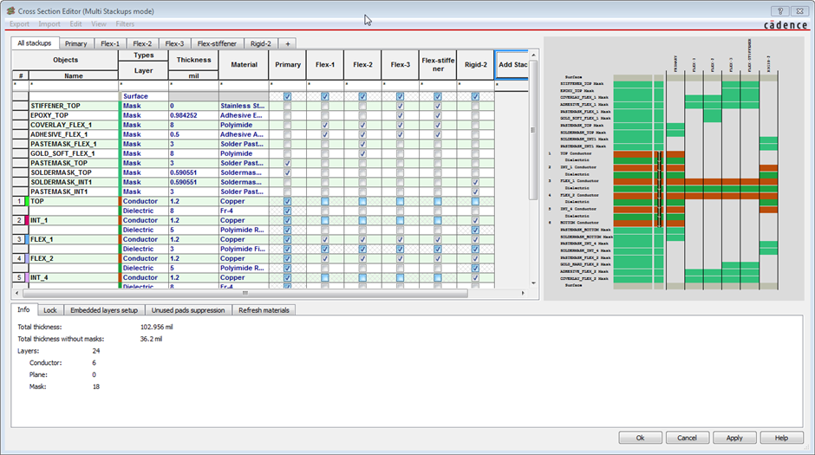The height and width of the screenshot is (455, 815).
Task: Click thickness value 0.984252 for EPOXY_TOP
Action: pos(194,115)
